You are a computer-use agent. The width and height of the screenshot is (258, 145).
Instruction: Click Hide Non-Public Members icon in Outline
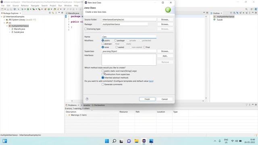click(243, 13)
